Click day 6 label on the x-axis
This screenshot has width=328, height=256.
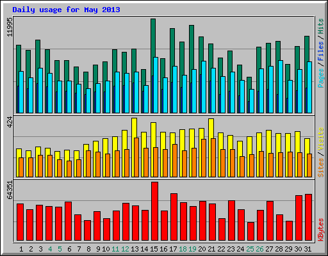69,249
